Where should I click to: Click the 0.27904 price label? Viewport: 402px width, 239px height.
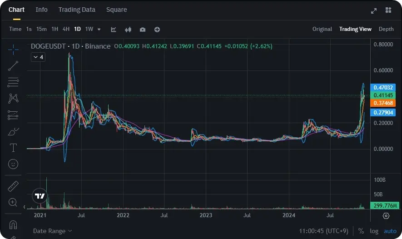tap(383, 112)
